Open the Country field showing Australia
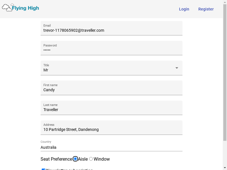This screenshot has height=170, width=227. 111,147
